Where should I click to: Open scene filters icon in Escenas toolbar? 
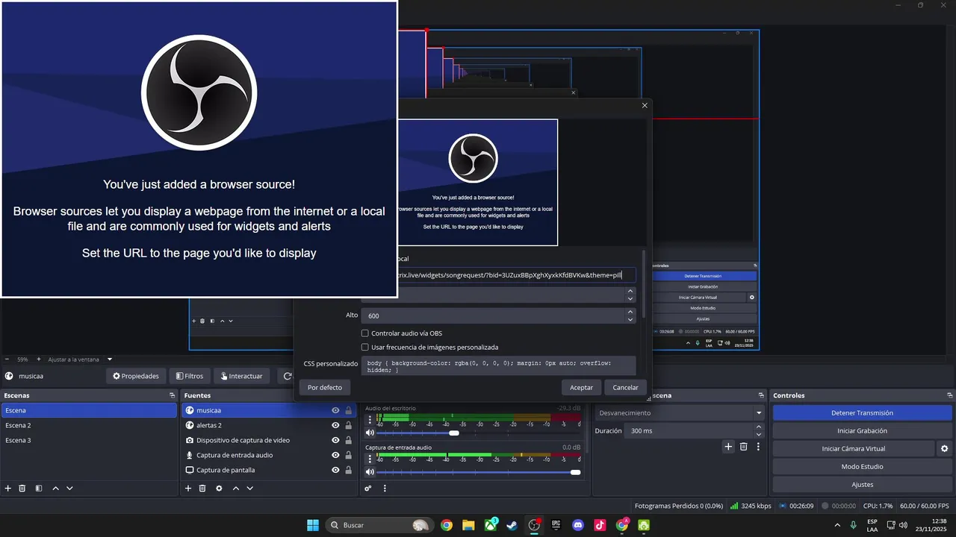(38, 488)
